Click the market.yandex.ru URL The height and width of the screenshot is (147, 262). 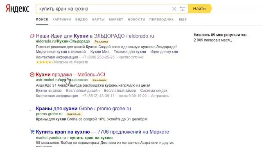(51, 138)
